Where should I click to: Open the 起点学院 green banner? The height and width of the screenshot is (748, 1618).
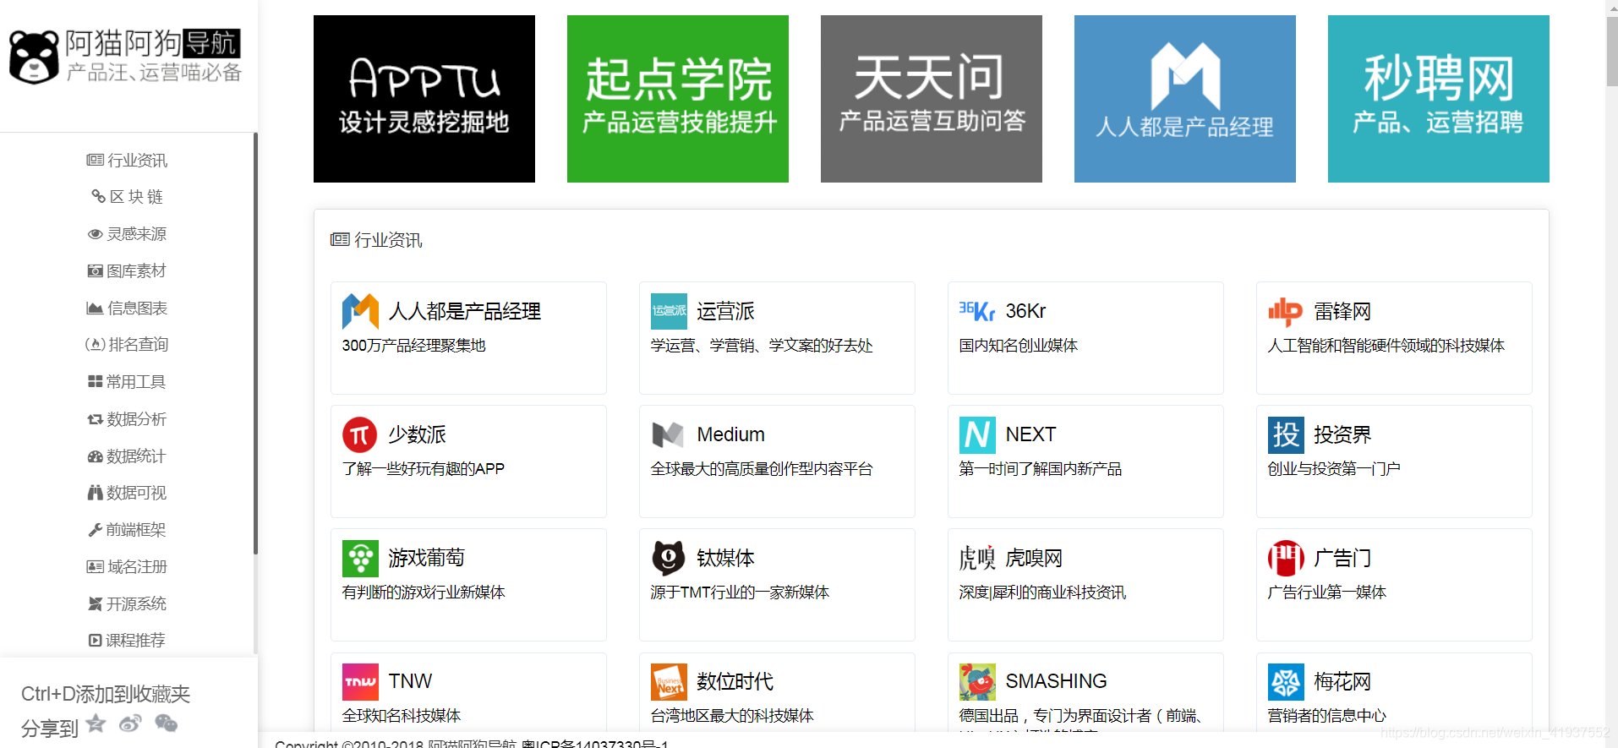click(678, 99)
